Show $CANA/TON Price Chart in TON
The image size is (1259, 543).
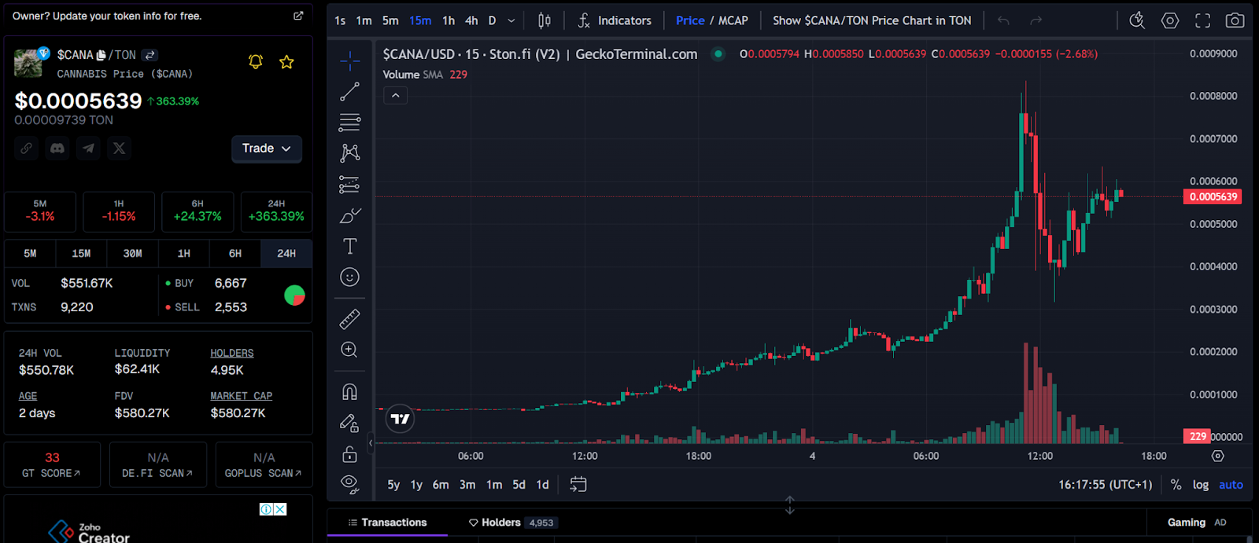872,20
